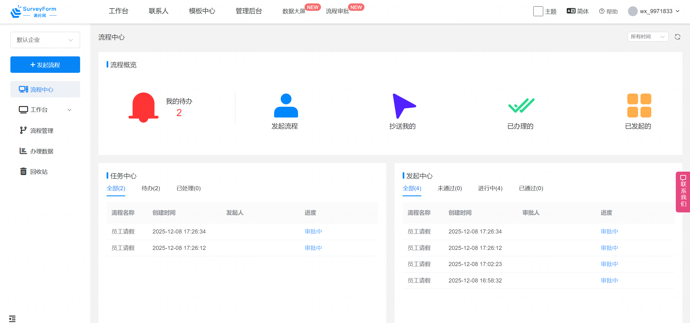This screenshot has width=690, height=323.
Task: Click the red bell pending tasks icon
Action: coord(143,107)
